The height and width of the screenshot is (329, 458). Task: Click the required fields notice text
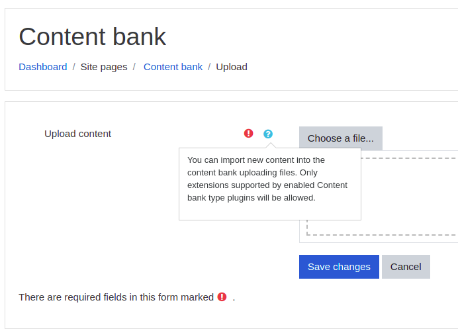pos(116,297)
